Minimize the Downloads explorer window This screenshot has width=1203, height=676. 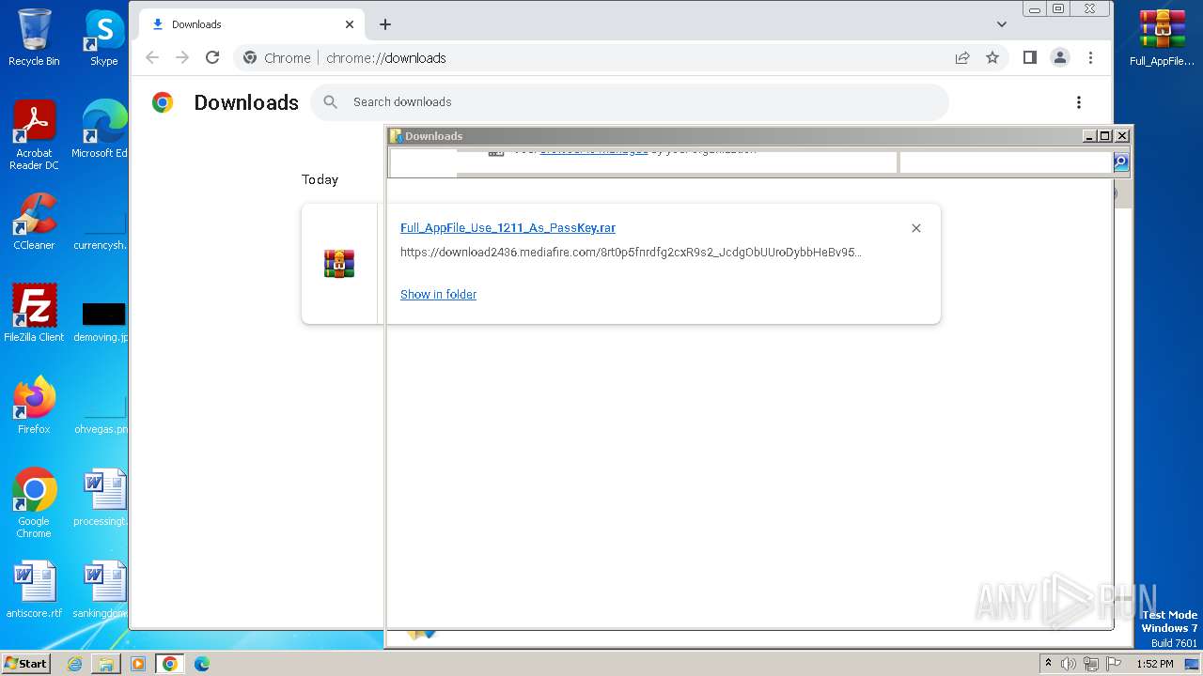[1089, 136]
